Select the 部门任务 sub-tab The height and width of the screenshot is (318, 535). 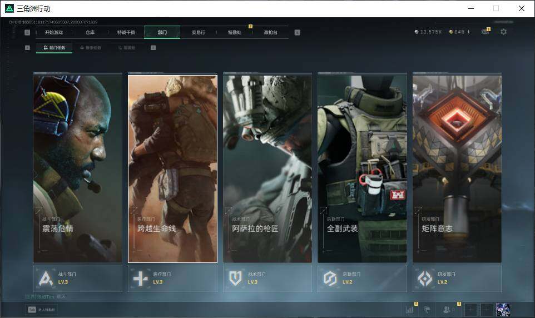55,48
